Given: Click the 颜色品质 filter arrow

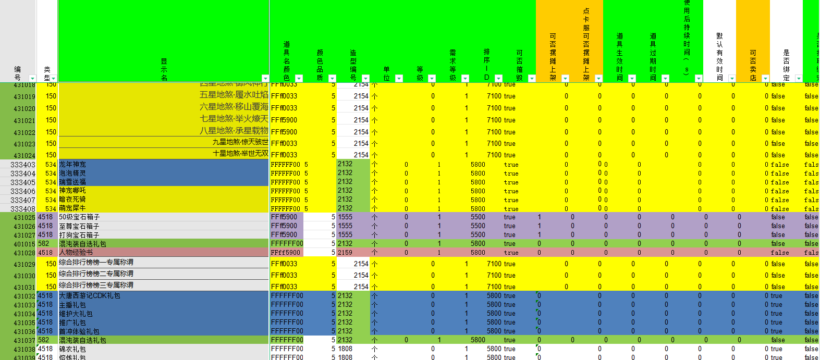Looking at the screenshot, I should pyautogui.click(x=332, y=79).
